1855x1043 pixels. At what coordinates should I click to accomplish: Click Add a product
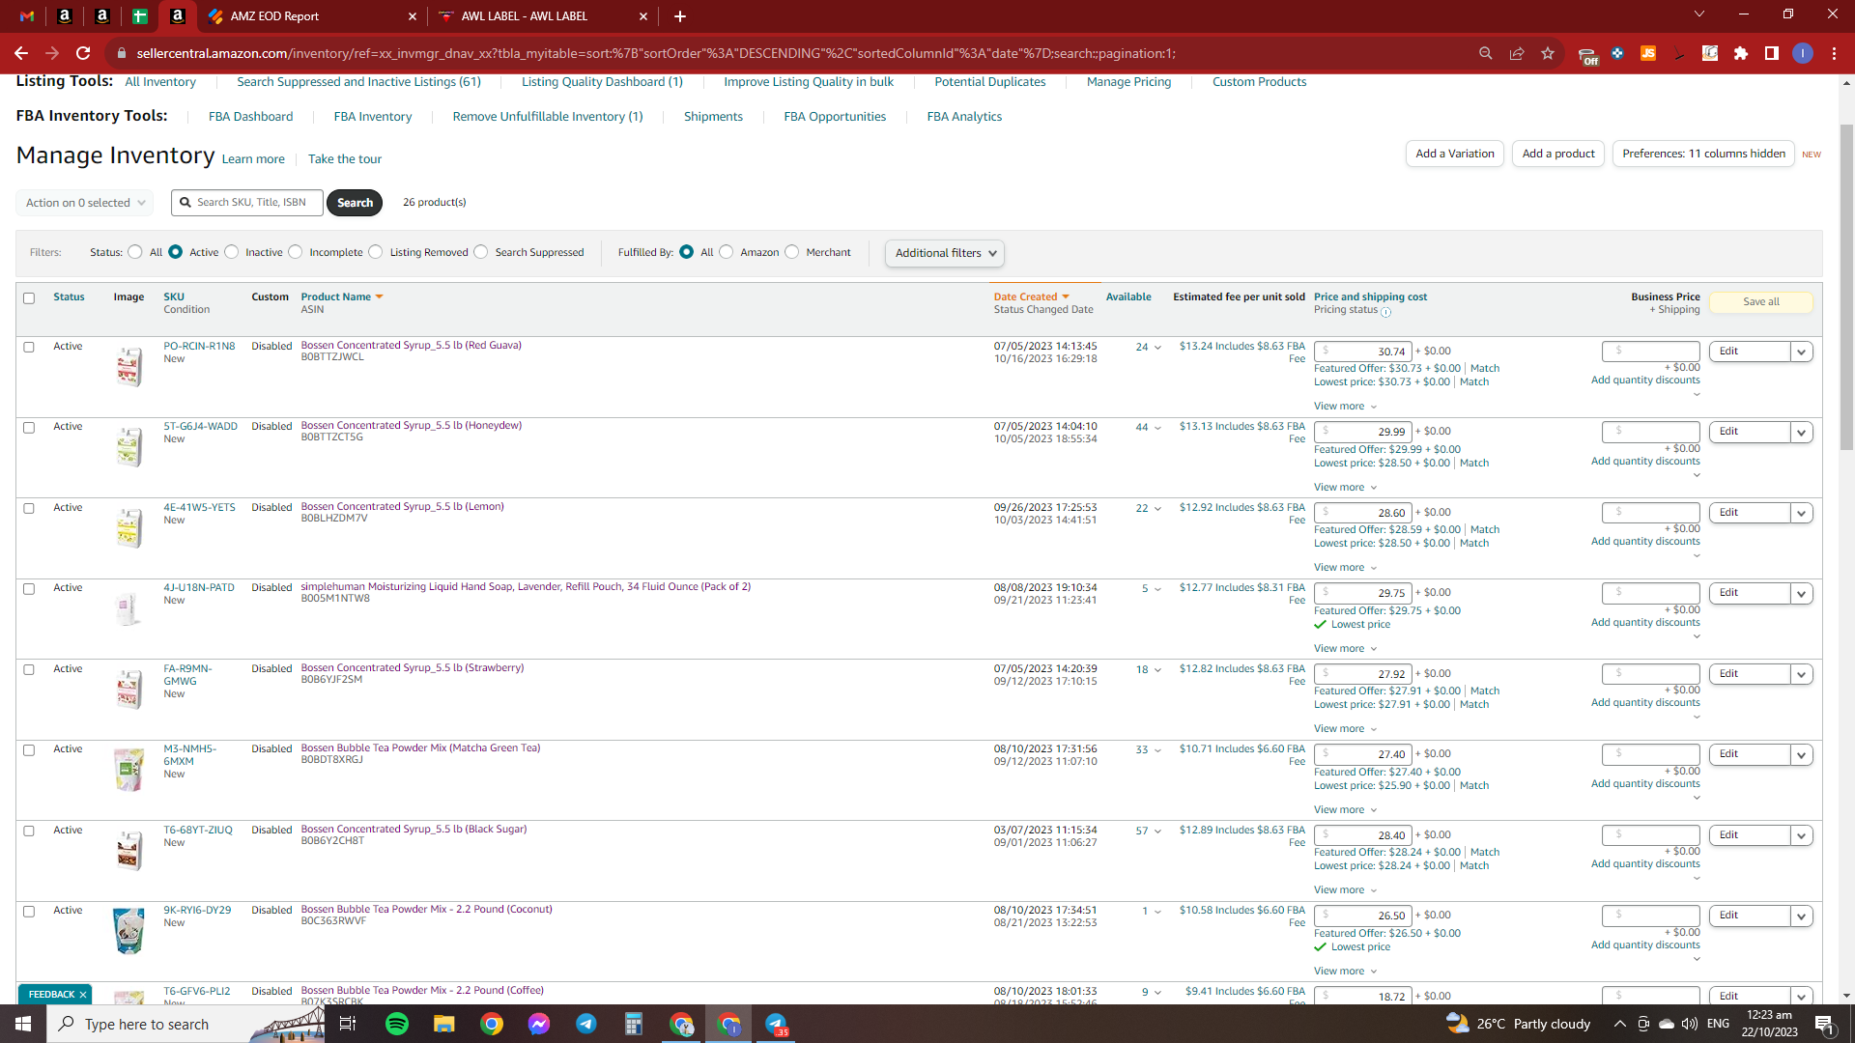click(x=1558, y=154)
